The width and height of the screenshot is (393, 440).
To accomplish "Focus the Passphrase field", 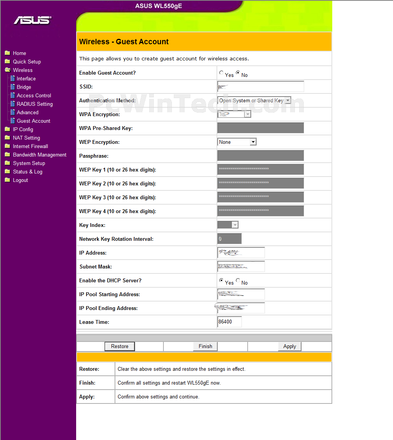I will pyautogui.click(x=261, y=155).
